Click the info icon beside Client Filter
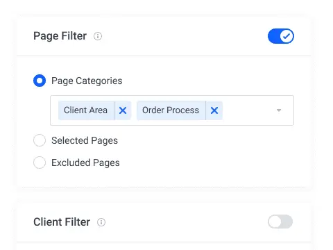Viewport: 333px width, 250px height. click(x=101, y=222)
